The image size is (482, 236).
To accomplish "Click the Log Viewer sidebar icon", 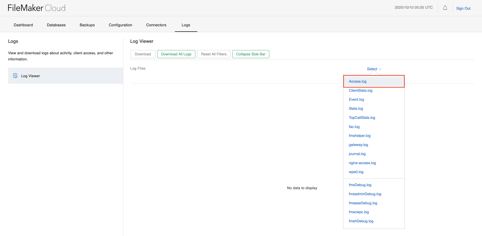I will click(x=15, y=76).
